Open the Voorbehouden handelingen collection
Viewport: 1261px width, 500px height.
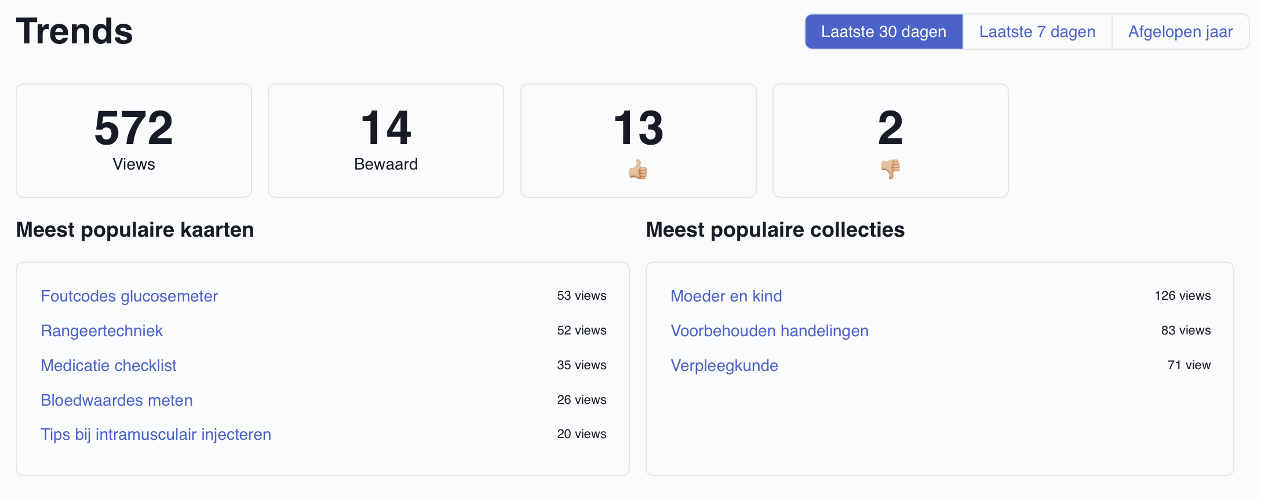click(x=770, y=330)
